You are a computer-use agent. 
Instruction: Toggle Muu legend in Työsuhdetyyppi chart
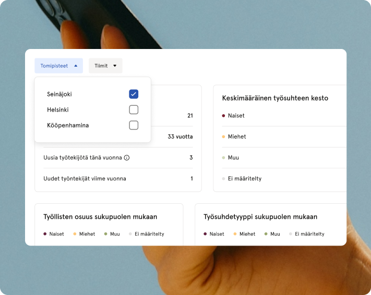(x=271, y=234)
